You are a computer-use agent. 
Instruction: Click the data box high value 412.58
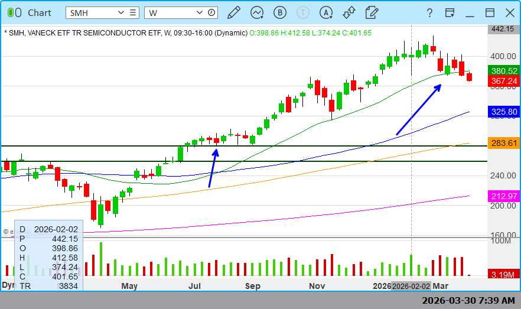coord(65,258)
